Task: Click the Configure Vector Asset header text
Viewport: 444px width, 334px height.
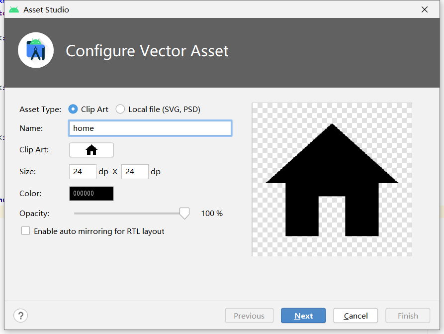Action: click(146, 51)
